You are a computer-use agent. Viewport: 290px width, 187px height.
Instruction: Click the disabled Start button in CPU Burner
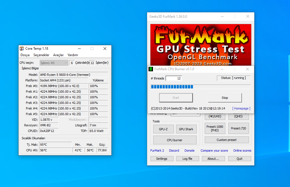point(176,98)
